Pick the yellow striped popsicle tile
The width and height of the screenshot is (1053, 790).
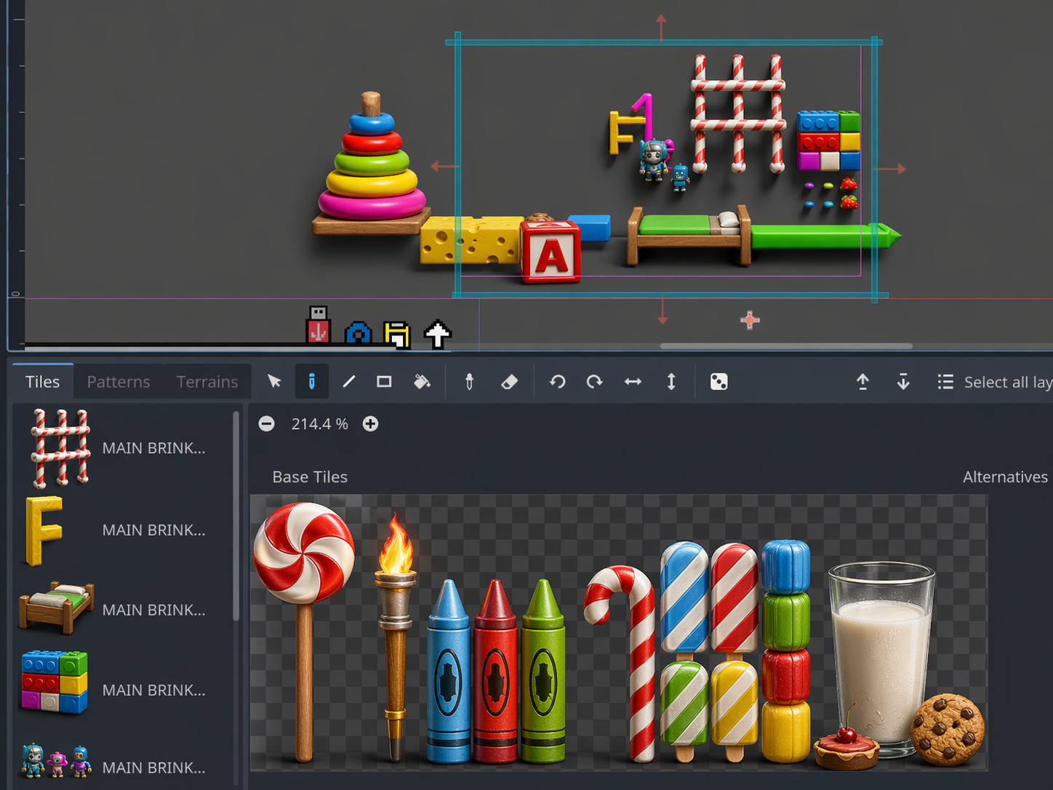coord(734,711)
